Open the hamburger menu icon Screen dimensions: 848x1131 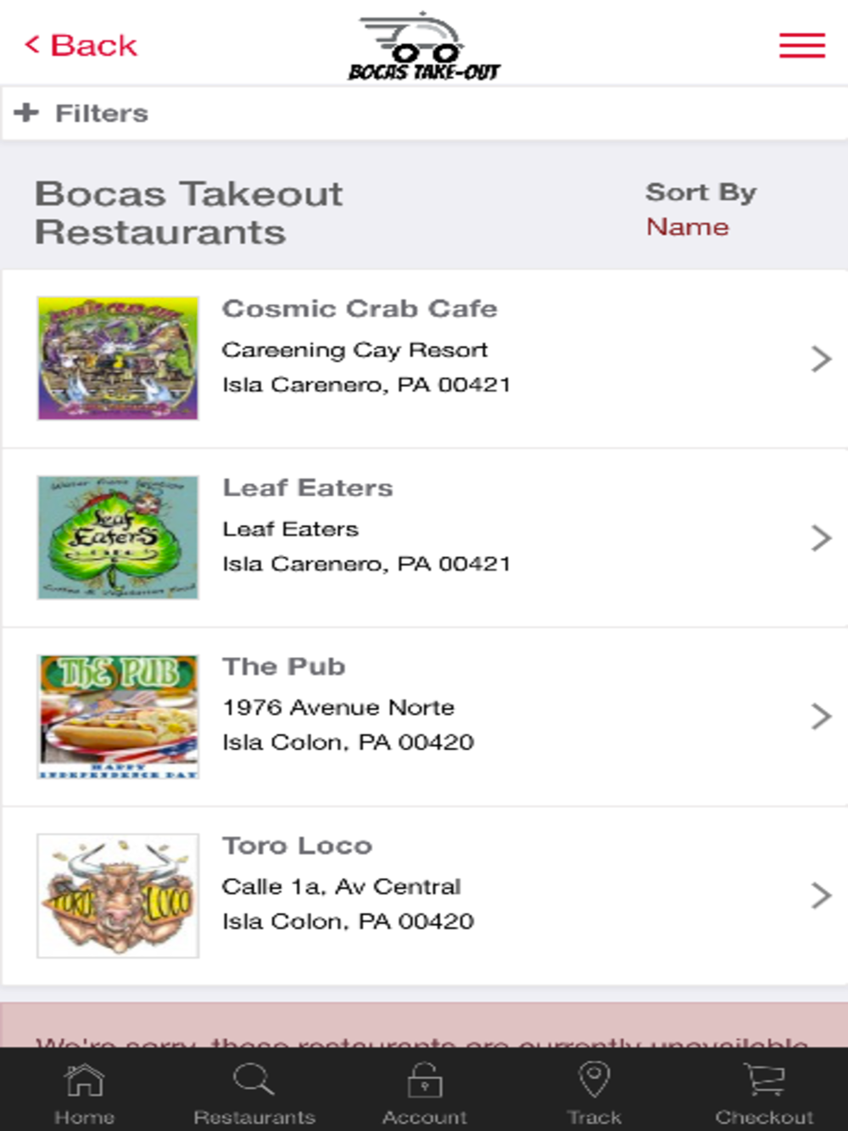point(801,45)
